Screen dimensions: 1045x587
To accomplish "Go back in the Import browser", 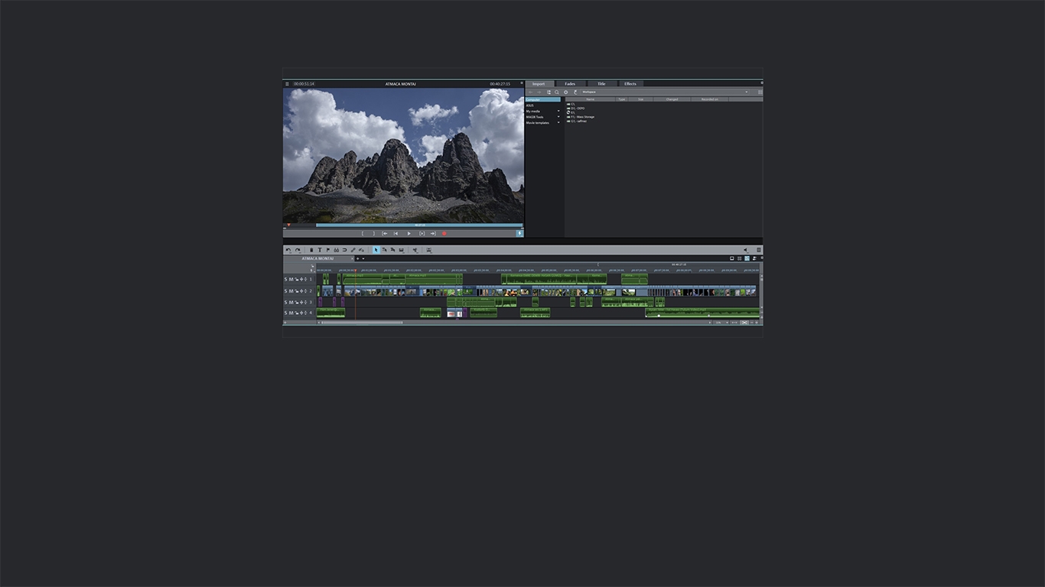I will (x=530, y=92).
